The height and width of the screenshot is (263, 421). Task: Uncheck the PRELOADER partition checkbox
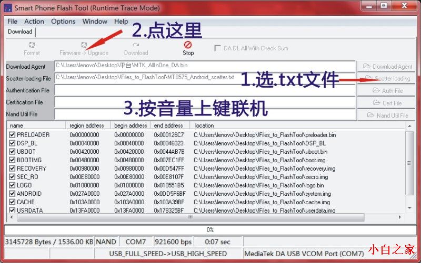pyautogui.click(x=12, y=135)
